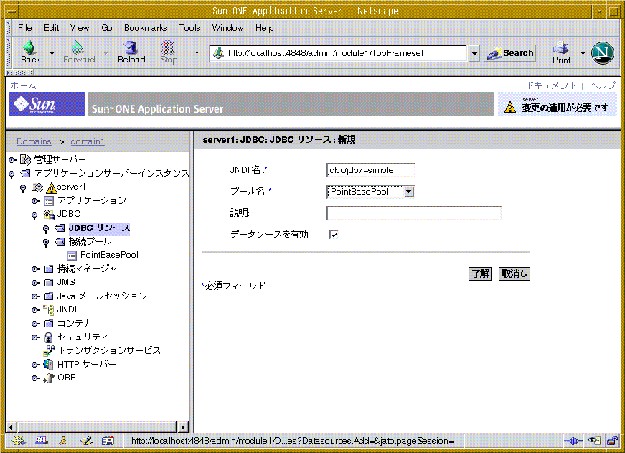
Task: Expand the JMS tree node
Action: (35, 283)
